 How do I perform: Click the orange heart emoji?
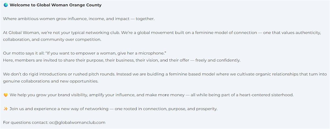[x=6, y=95]
